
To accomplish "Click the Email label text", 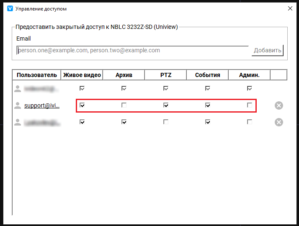I will tap(23, 39).
